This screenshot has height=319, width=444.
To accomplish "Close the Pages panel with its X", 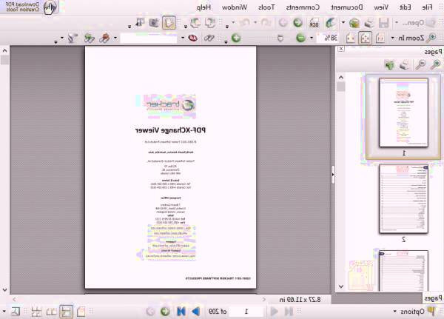I will pyautogui.click(x=341, y=49).
